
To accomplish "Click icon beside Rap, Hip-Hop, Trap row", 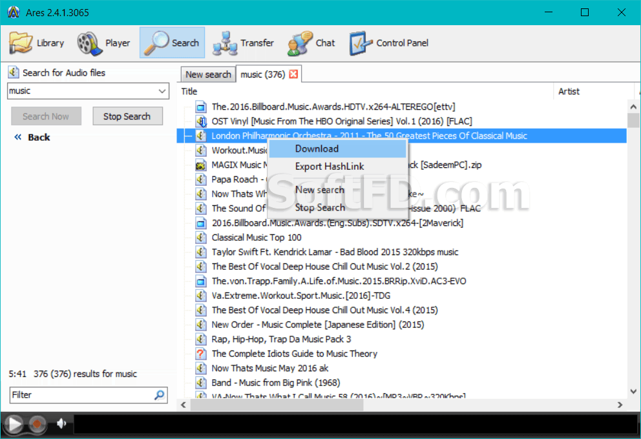I will click(201, 339).
